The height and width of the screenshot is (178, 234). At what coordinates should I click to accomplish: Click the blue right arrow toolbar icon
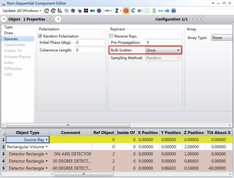coord(167,11)
